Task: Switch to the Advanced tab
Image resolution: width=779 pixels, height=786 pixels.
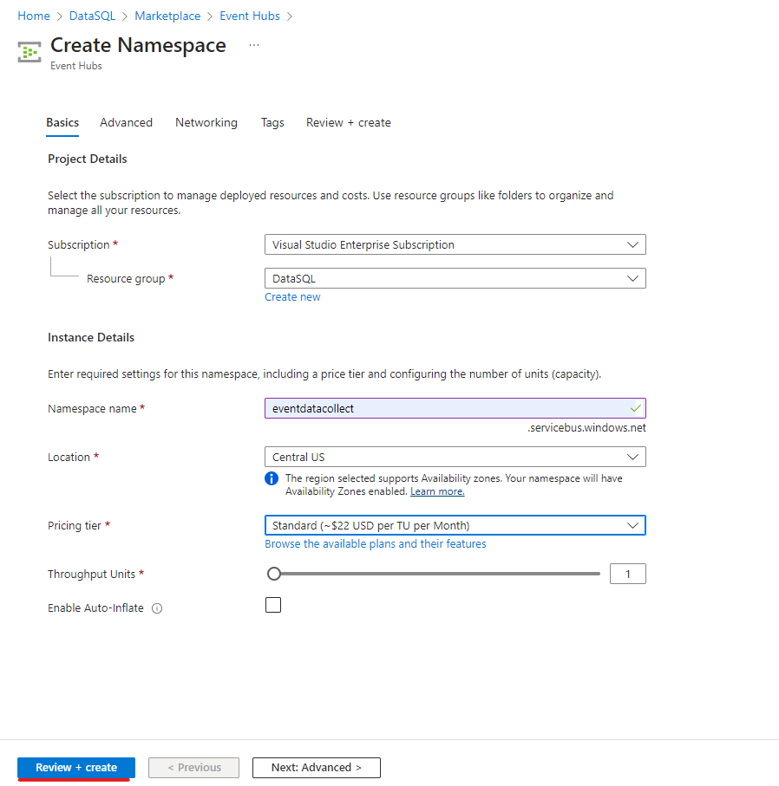Action: (126, 122)
